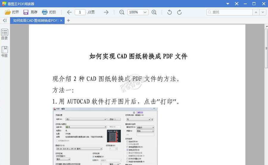268x165 pixels.
Task: Go to the next page arrow
Action: point(106,12)
